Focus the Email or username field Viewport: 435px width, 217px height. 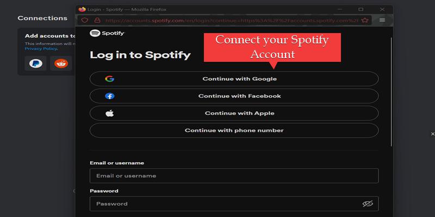(x=234, y=176)
